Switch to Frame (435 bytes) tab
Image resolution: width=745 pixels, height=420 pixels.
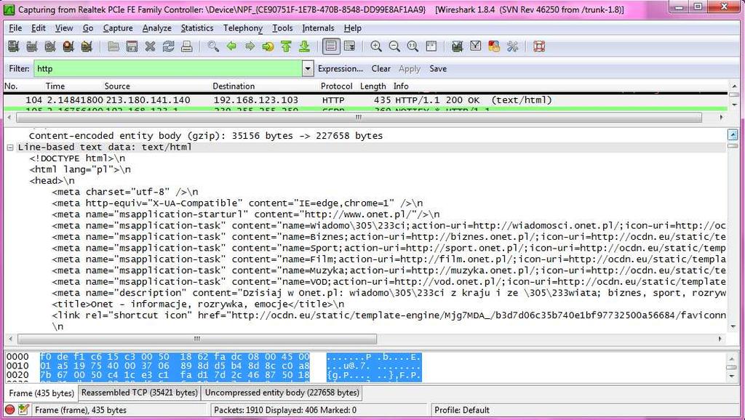click(x=41, y=393)
